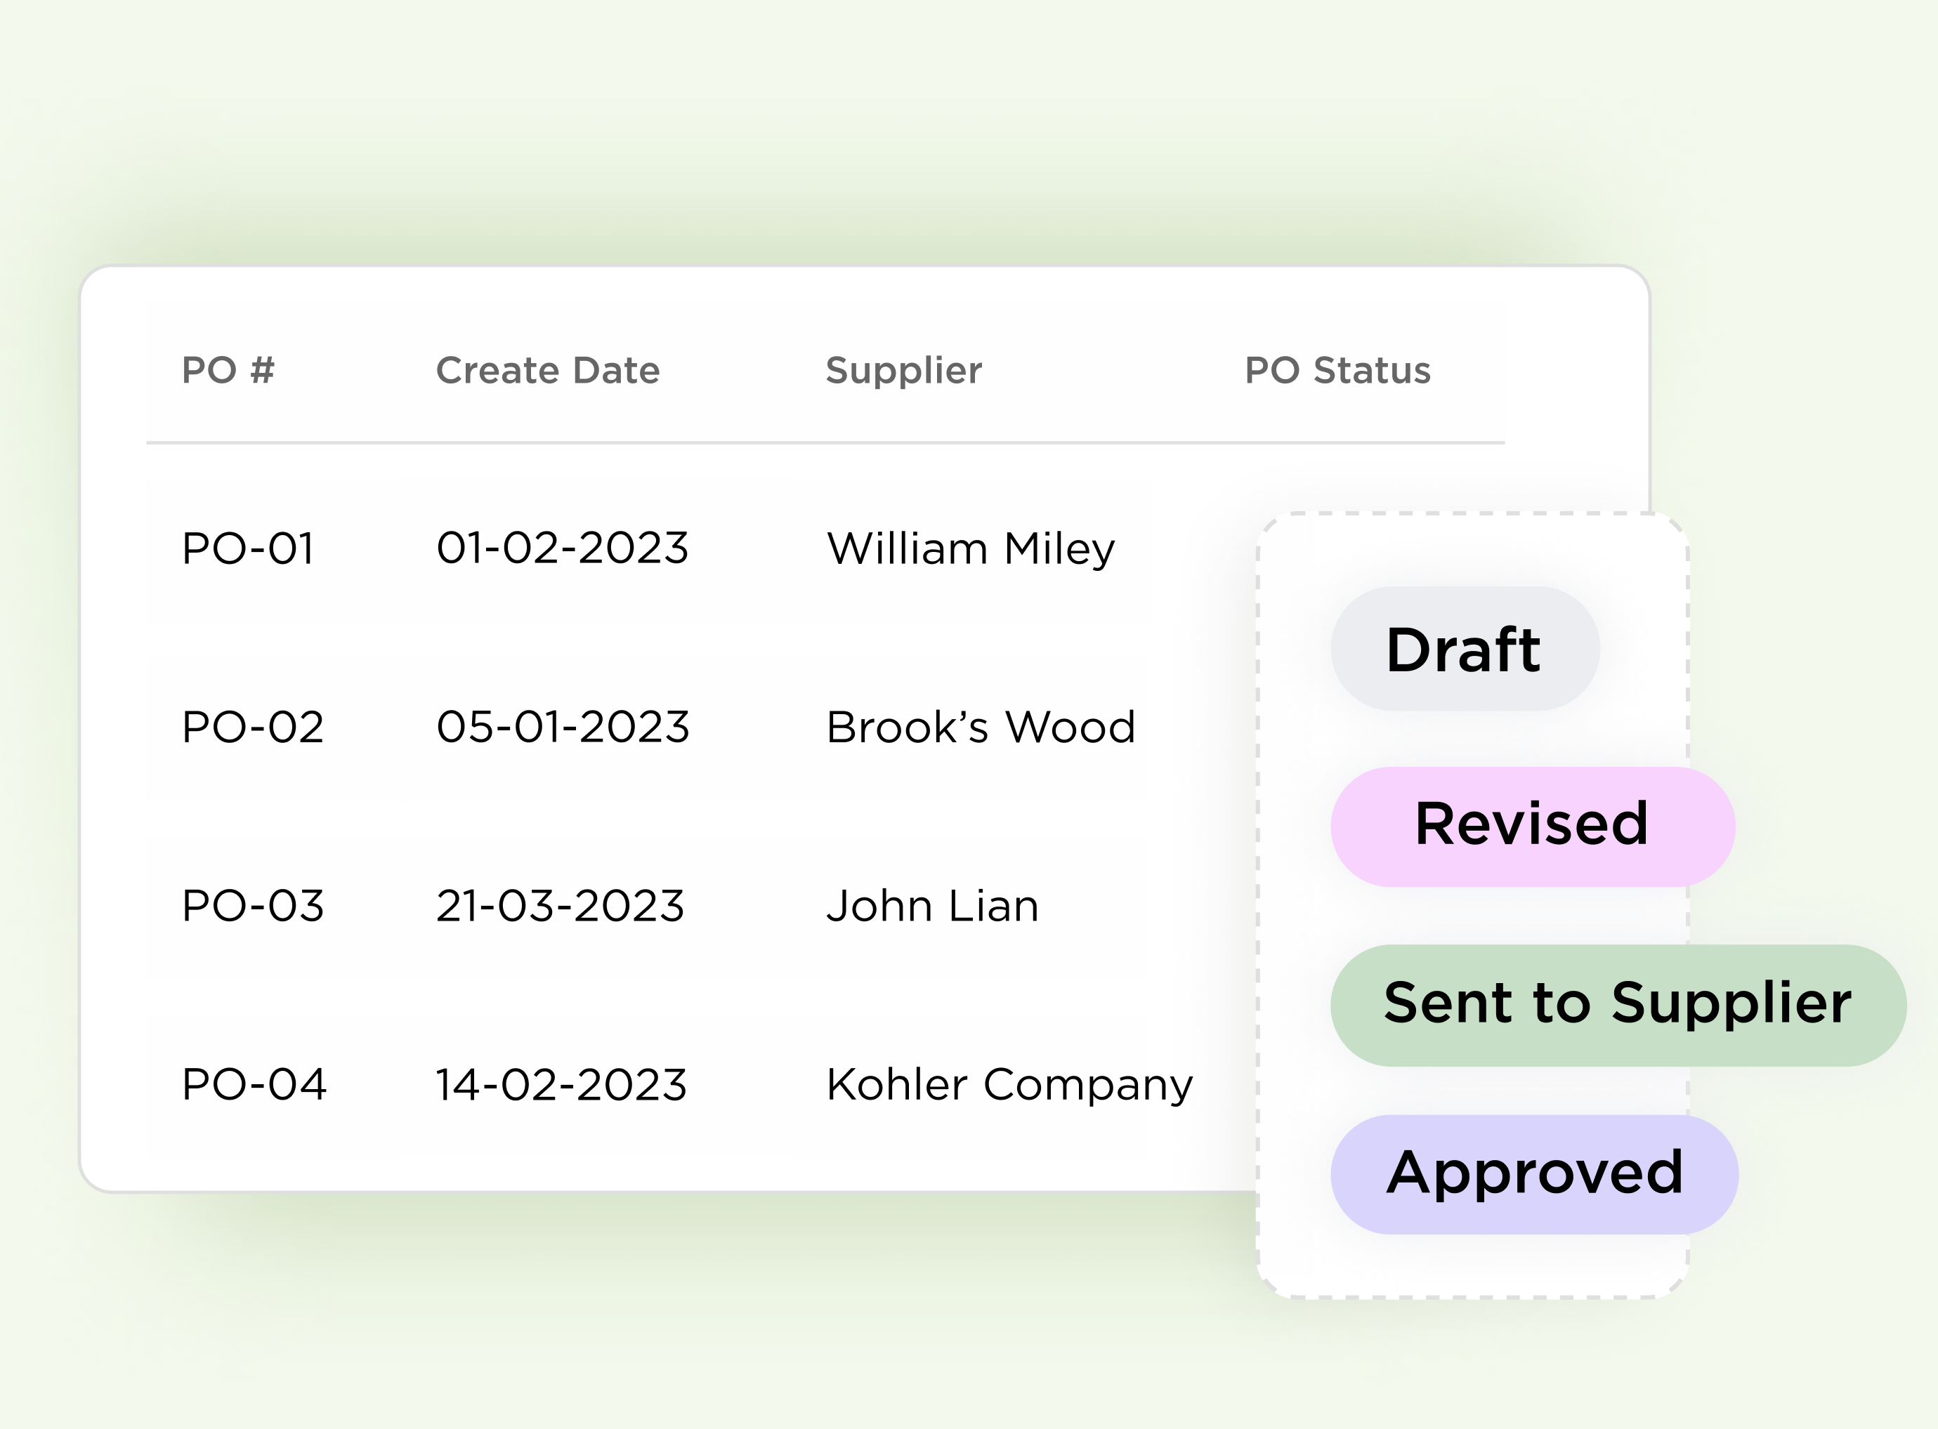Click the PO Status column header
This screenshot has height=1429, width=1938.
point(1337,370)
